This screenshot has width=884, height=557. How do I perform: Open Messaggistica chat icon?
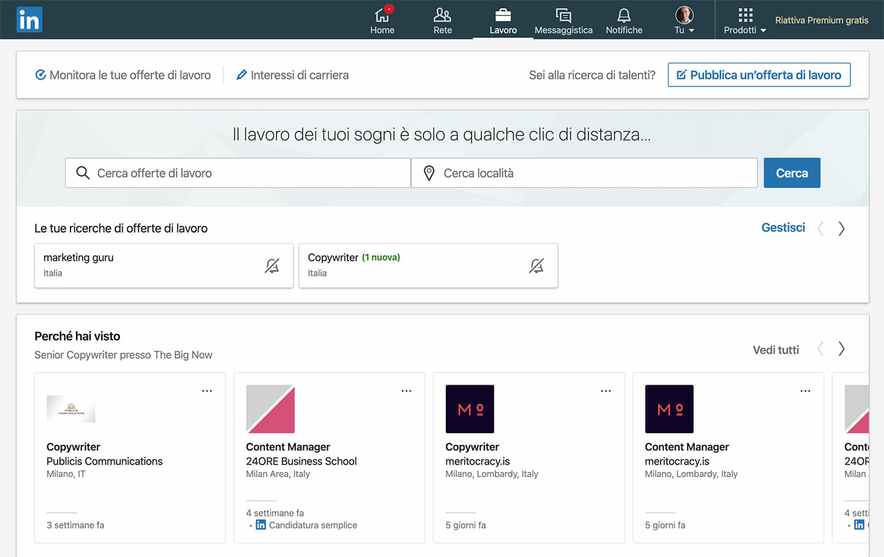[x=563, y=15]
